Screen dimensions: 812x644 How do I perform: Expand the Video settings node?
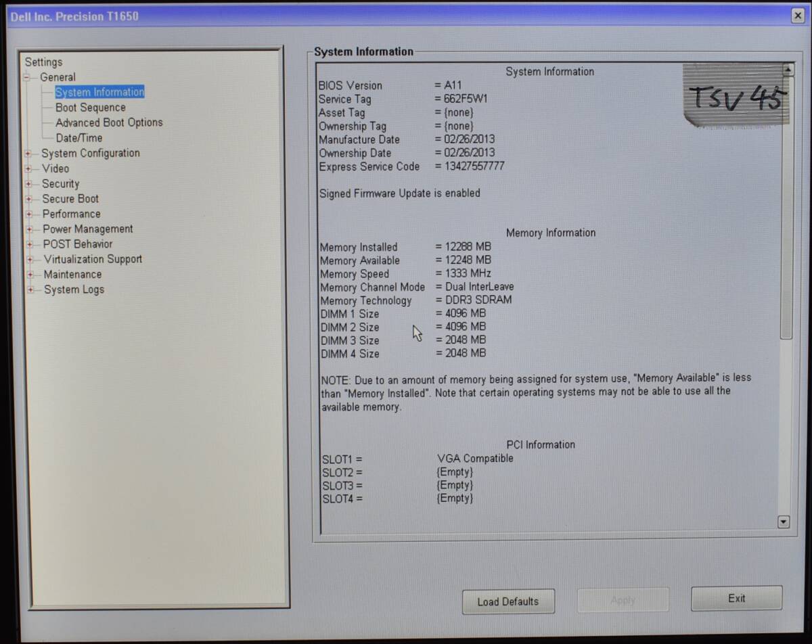click(28, 169)
